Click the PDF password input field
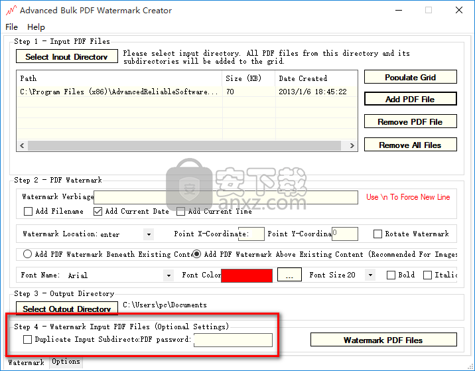The width and height of the screenshot is (475, 371). click(233, 340)
